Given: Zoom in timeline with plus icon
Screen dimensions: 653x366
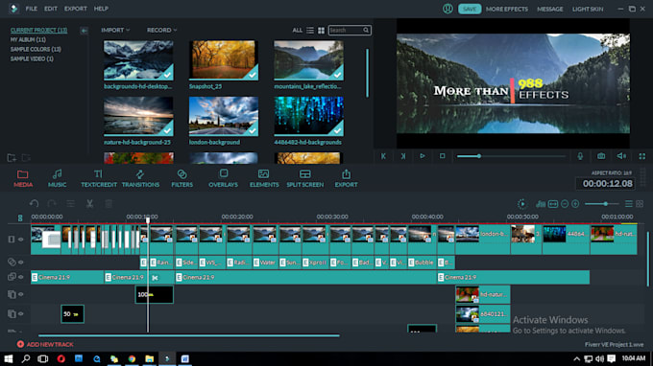Looking at the screenshot, I should click(575, 204).
